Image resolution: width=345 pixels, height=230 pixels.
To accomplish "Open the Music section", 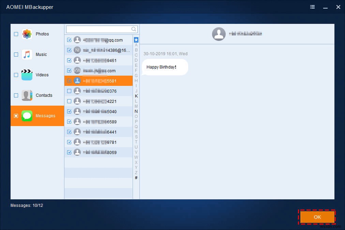I will click(37, 54).
